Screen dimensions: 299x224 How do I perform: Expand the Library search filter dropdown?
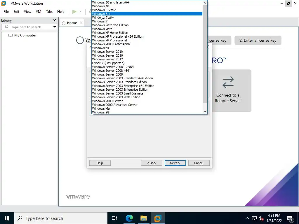click(x=55, y=27)
